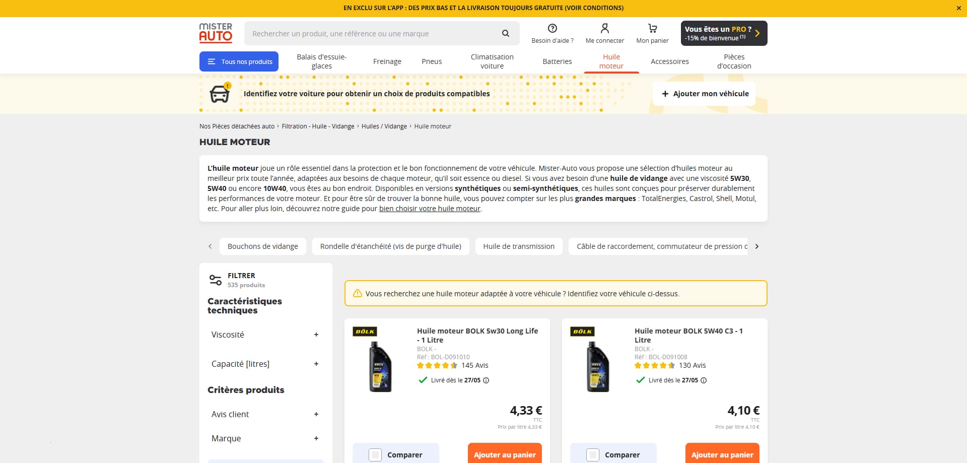Click star rating of BOLK 5w30 product

[x=437, y=365]
